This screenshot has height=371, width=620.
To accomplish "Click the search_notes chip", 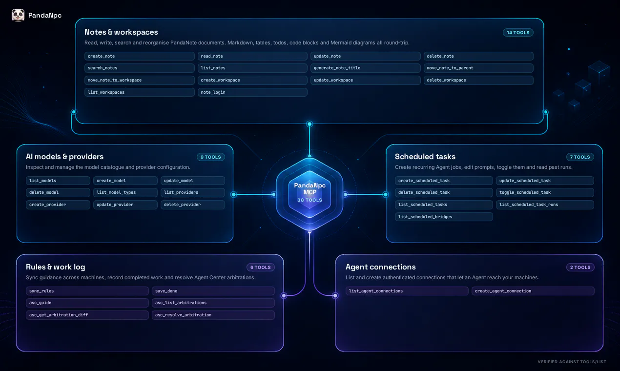I will click(140, 68).
